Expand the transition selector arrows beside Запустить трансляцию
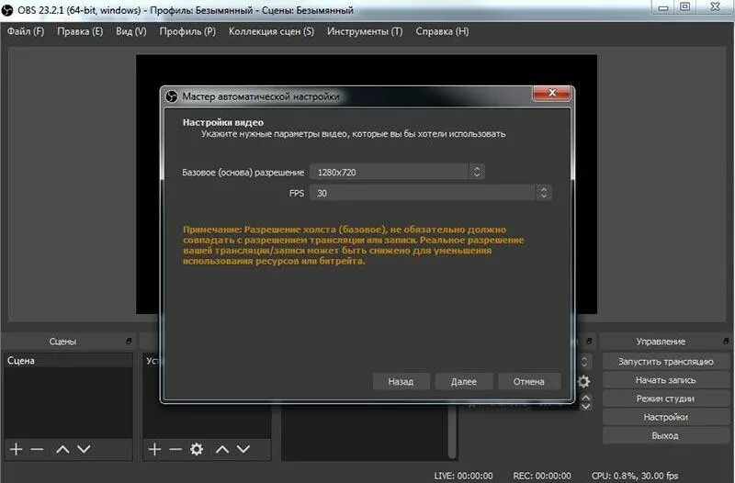The height and width of the screenshot is (483, 735). click(584, 361)
